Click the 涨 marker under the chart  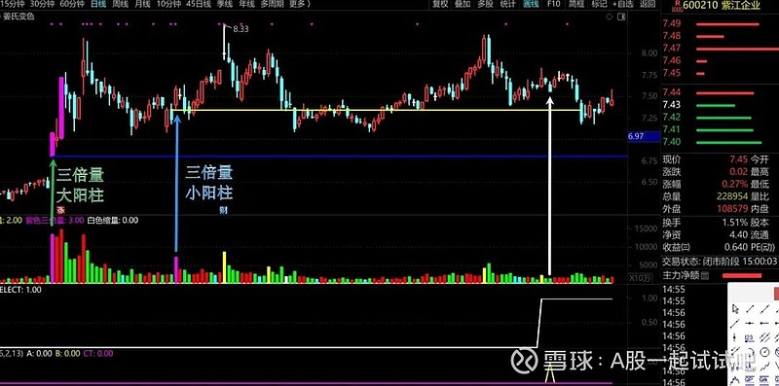pyautogui.click(x=61, y=209)
